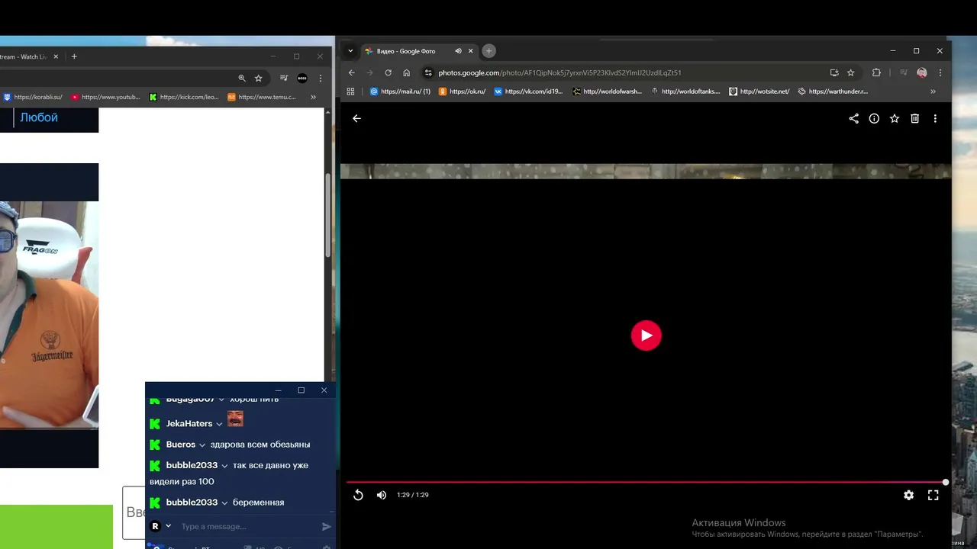This screenshot has height=549, width=977.
Task: Open the www.temu.c... bookmark
Action: tap(262, 97)
